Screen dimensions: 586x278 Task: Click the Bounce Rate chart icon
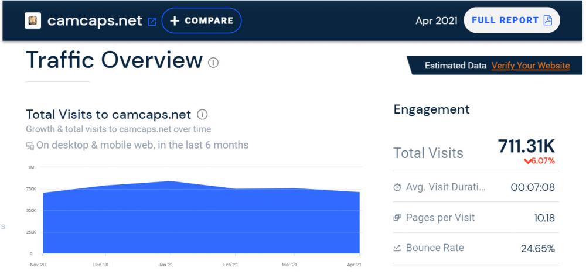tap(397, 248)
